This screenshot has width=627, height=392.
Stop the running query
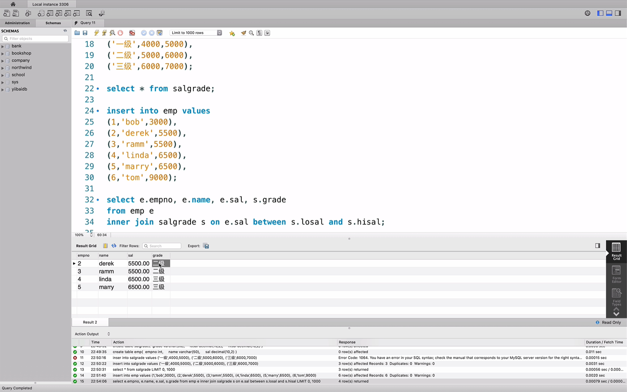click(120, 33)
